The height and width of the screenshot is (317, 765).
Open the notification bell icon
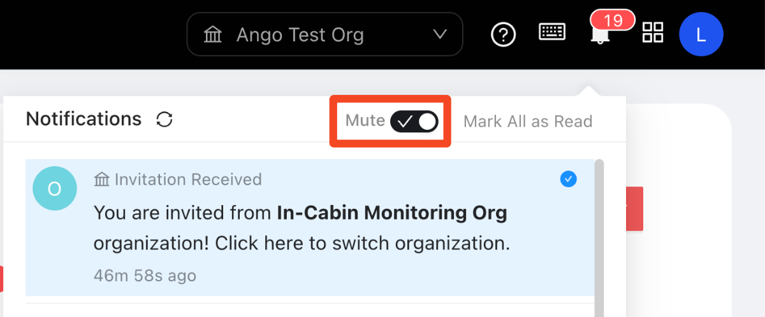coord(600,36)
